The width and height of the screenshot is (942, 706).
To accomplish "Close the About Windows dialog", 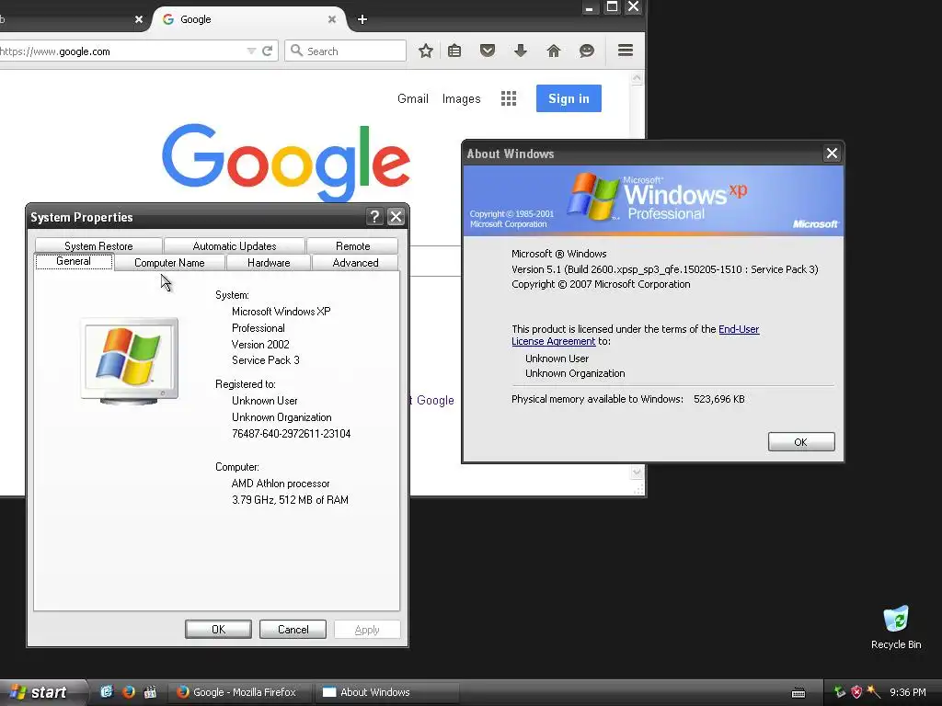I will 832,154.
